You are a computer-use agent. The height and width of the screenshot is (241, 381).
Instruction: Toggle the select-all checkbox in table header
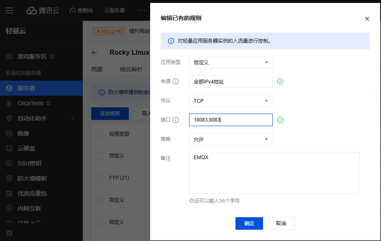coord(99,134)
